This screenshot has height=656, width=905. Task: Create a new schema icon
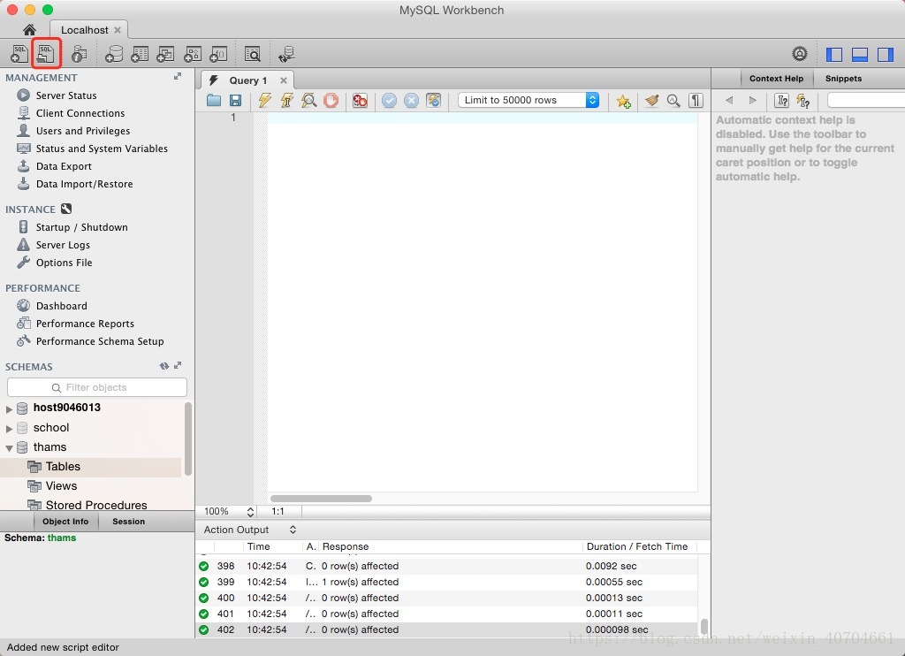tap(114, 54)
